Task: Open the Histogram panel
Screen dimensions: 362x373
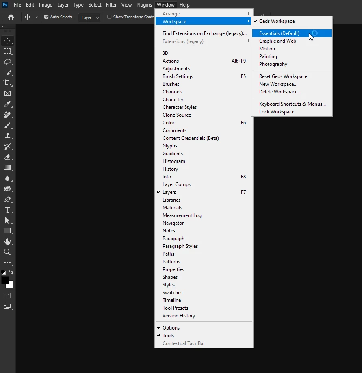Action: click(204, 161)
